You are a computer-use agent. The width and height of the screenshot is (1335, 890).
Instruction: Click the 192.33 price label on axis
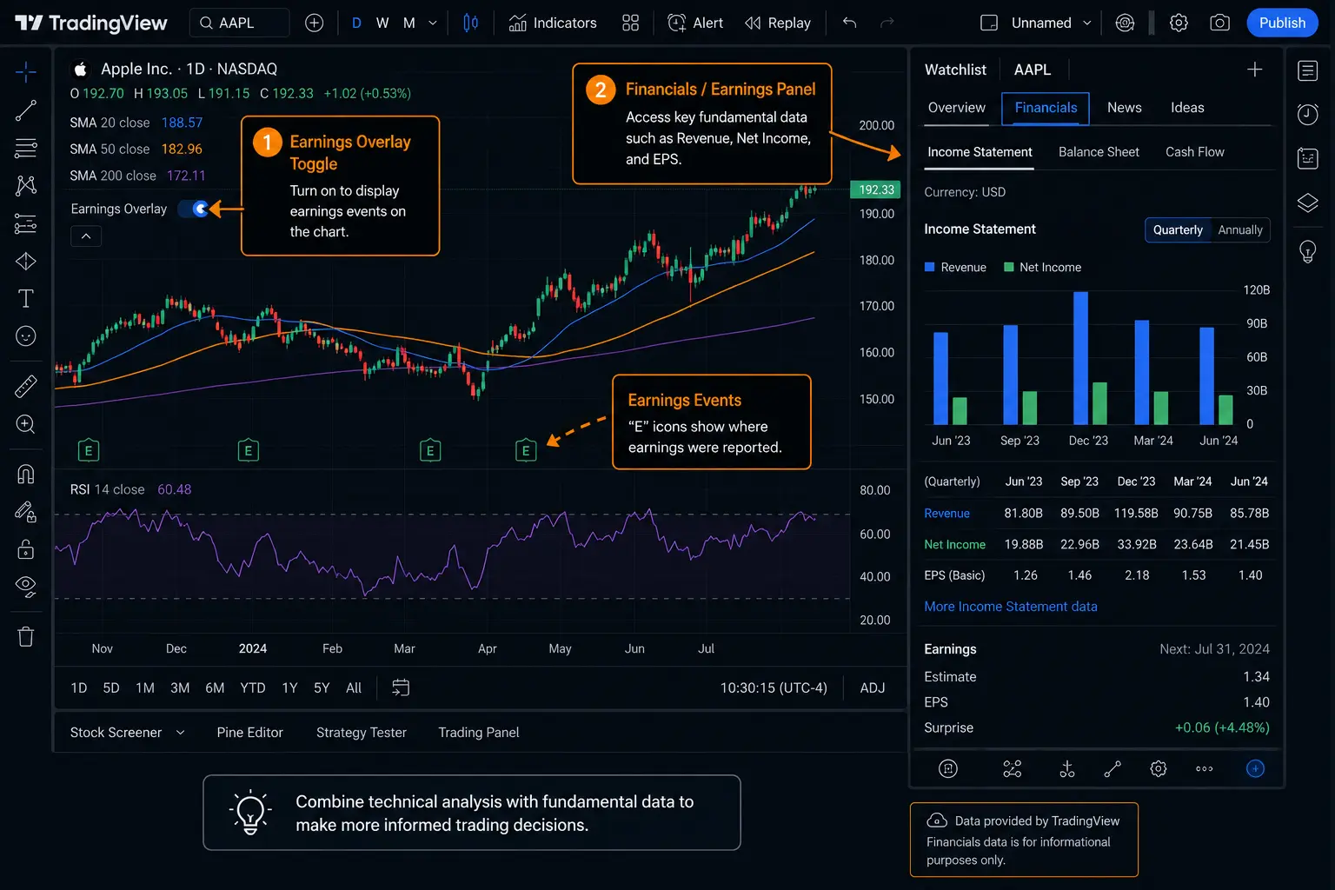click(875, 189)
